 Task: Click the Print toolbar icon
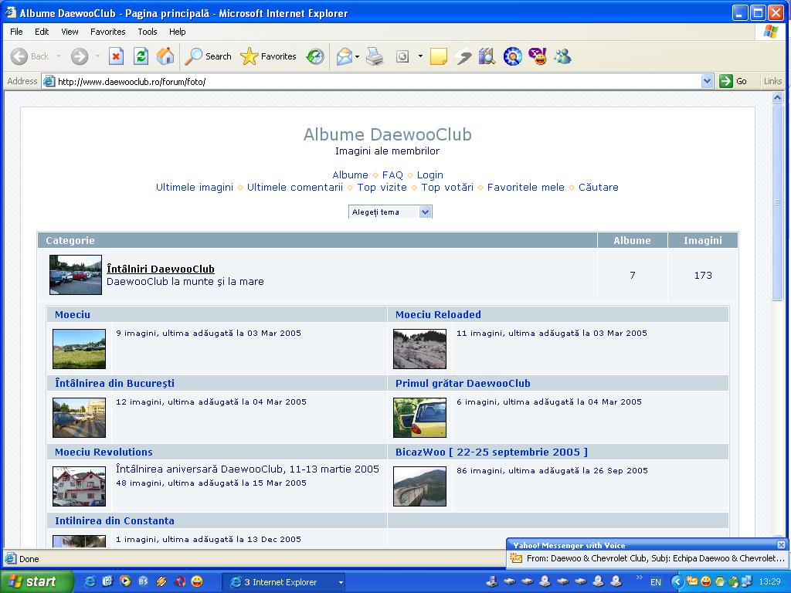pyautogui.click(x=375, y=56)
